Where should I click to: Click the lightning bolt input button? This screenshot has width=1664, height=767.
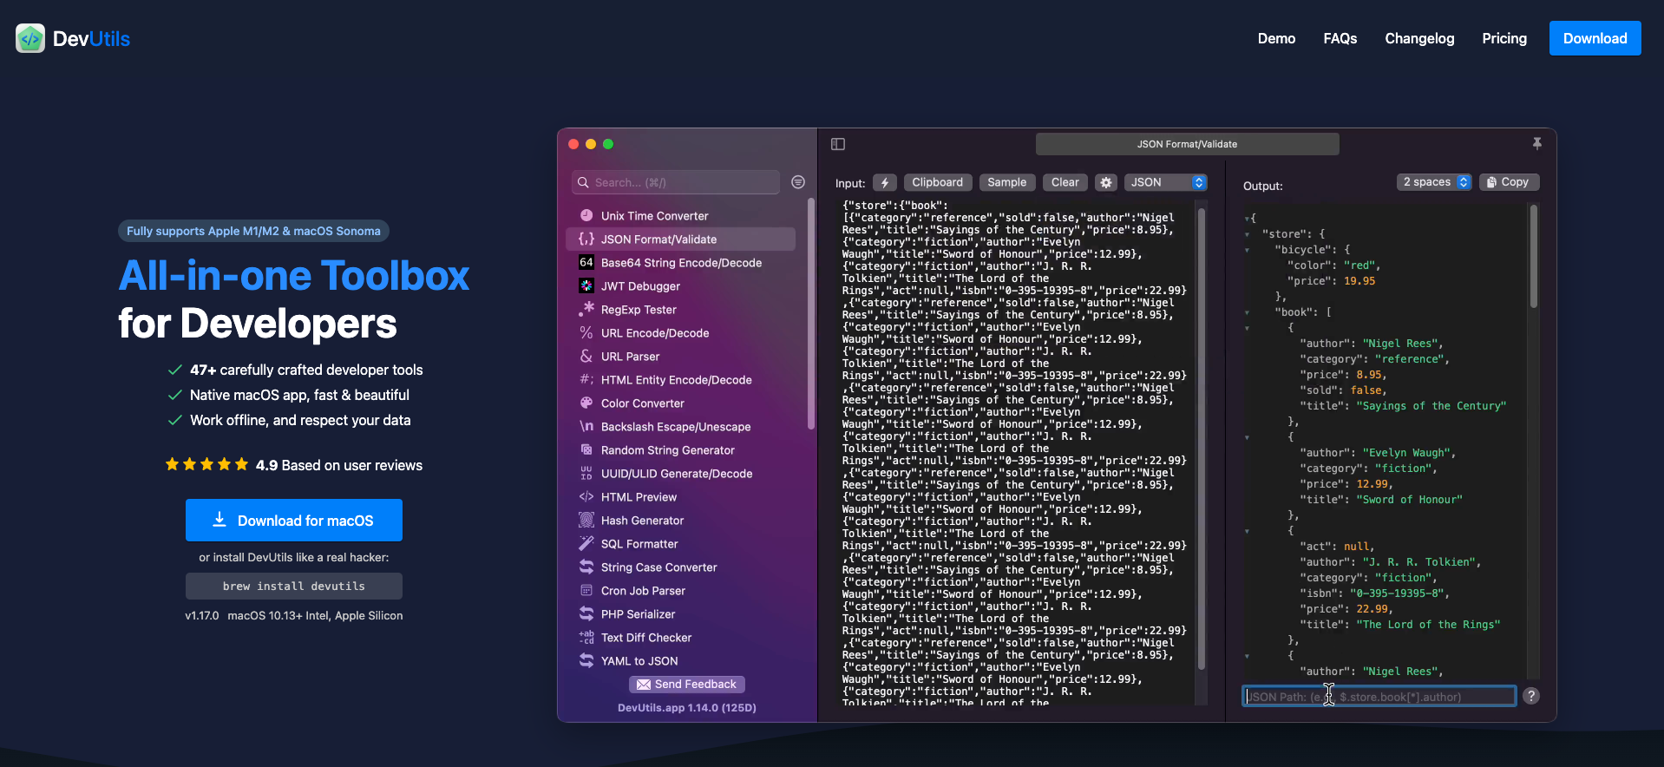click(885, 182)
